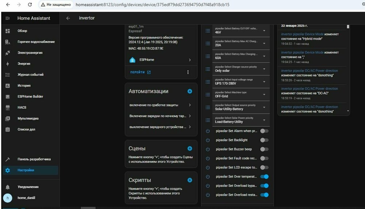Toggle pipsolar Set Backlight switch
Viewport: 365px width, 209px height.
(264, 140)
